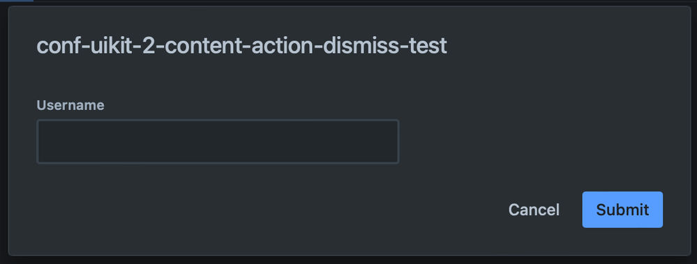The image size is (697, 264).
Task: Send the form with the blue Submit button
Action: [x=622, y=210]
